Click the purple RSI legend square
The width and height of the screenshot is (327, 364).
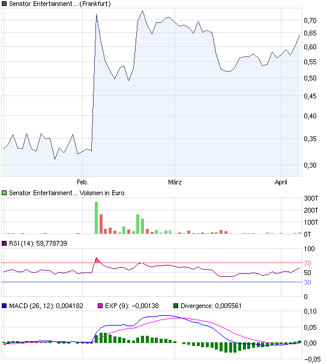(4, 243)
